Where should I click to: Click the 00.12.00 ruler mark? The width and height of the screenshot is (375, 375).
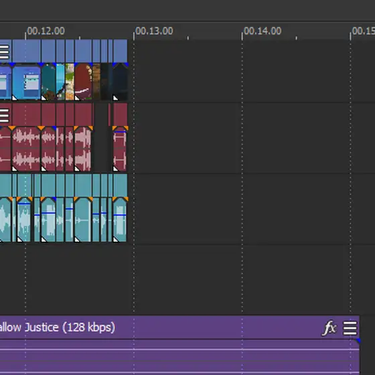coord(46,31)
